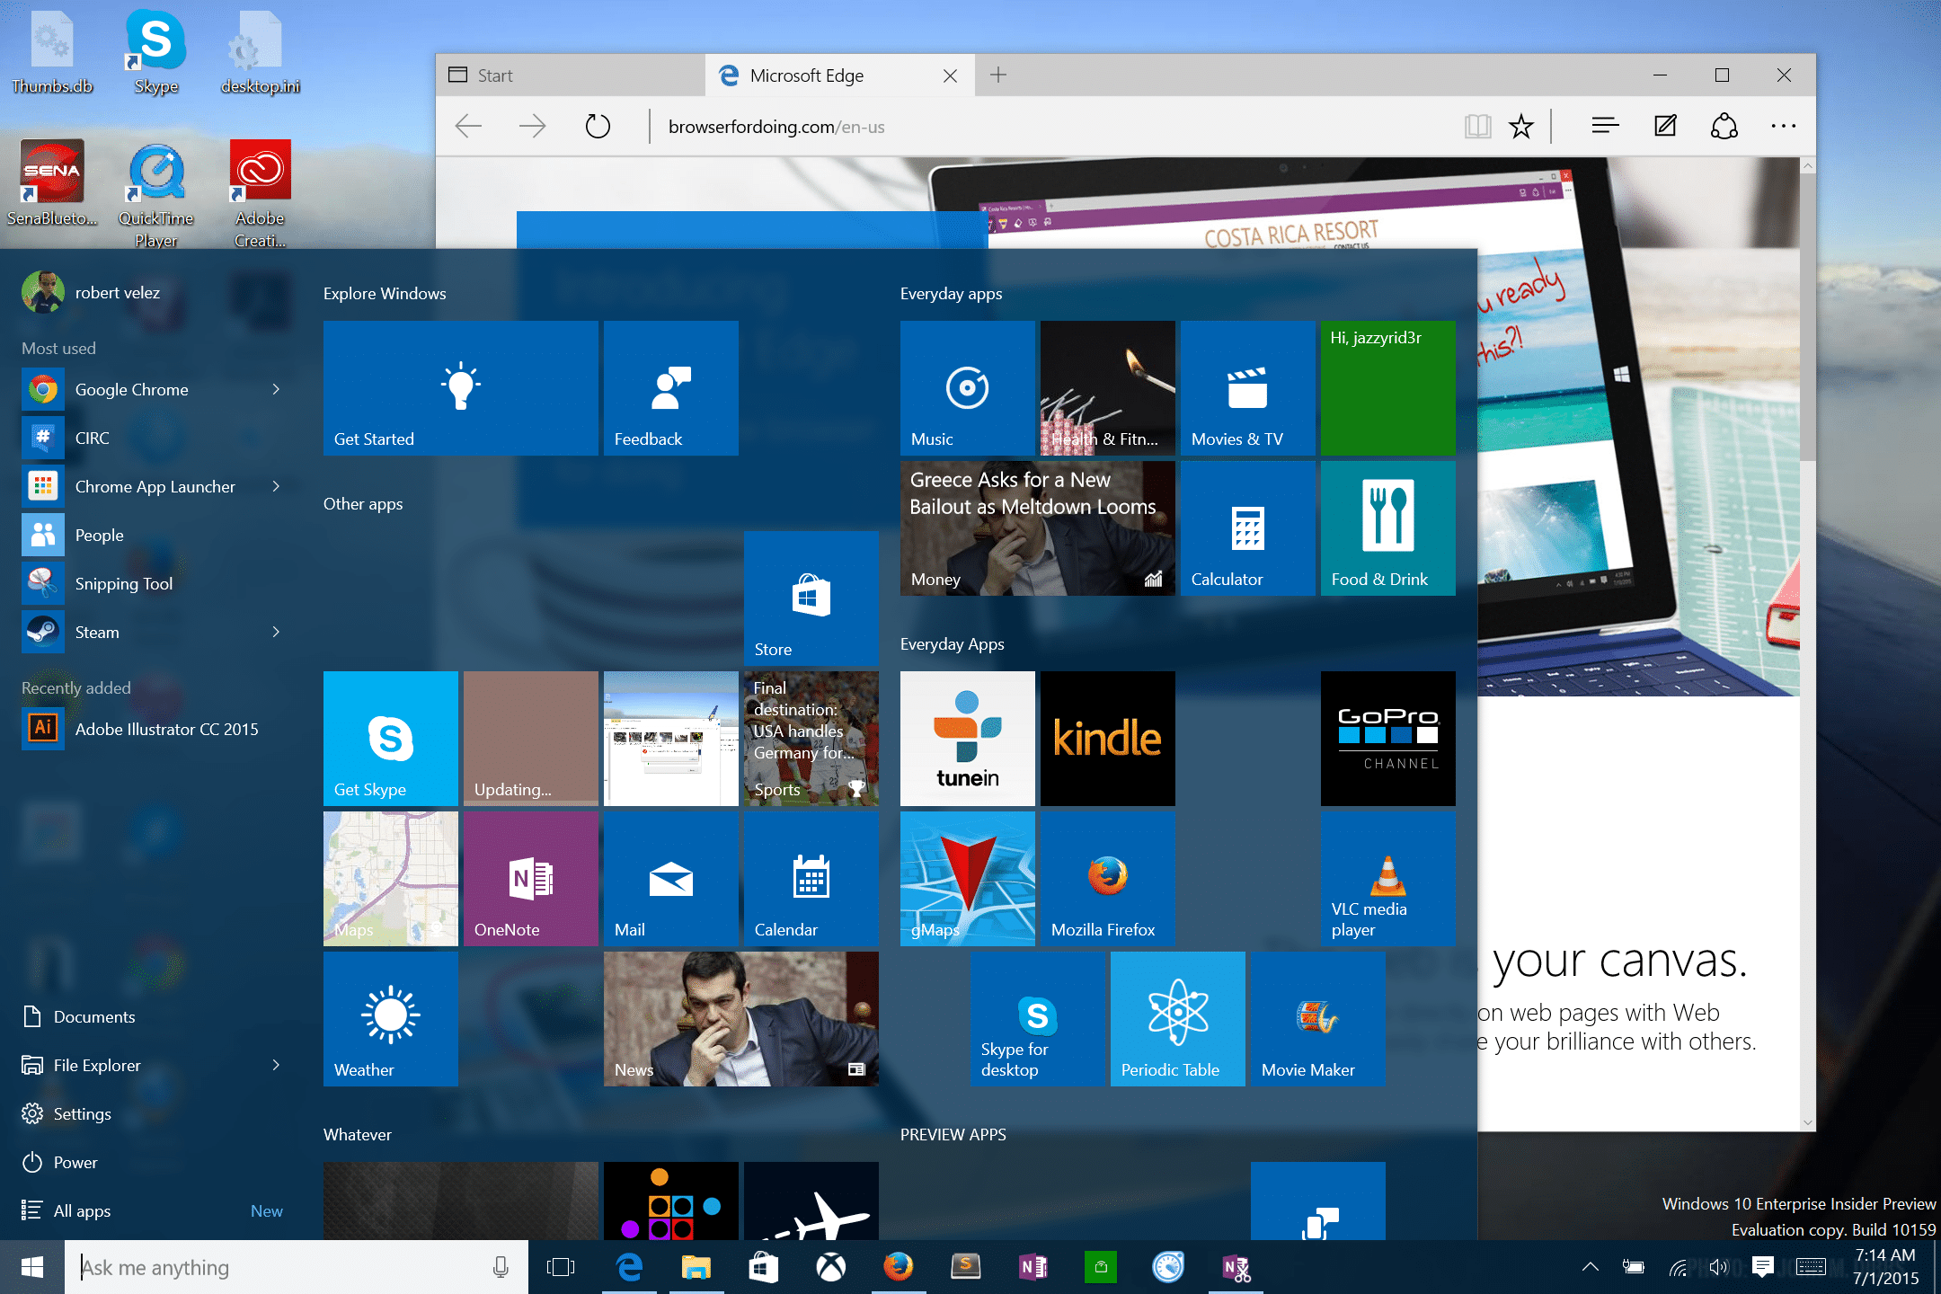Open the GoPro Channel tile
Viewport: 1941px width, 1294px height.
click(1388, 739)
